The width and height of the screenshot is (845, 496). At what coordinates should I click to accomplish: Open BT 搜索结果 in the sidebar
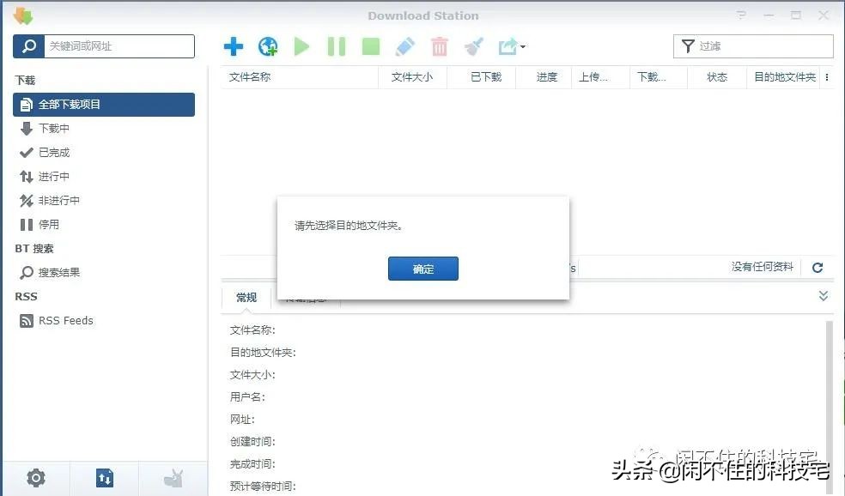pyautogui.click(x=62, y=272)
